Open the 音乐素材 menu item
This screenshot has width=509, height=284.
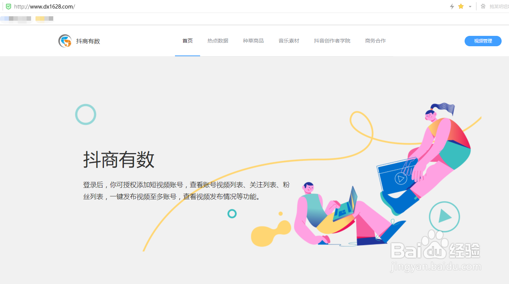point(289,41)
